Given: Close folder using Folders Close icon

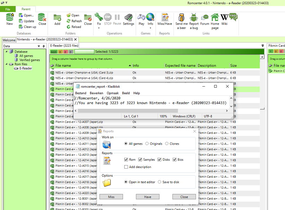Looking at the screenshot, I should 88,19.
